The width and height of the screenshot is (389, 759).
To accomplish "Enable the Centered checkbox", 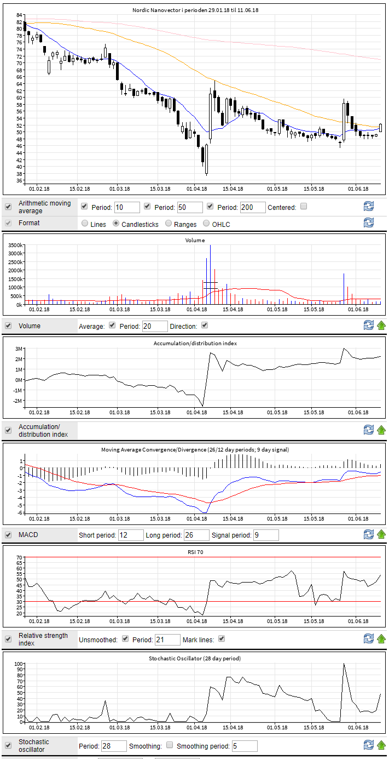I will pos(304,207).
